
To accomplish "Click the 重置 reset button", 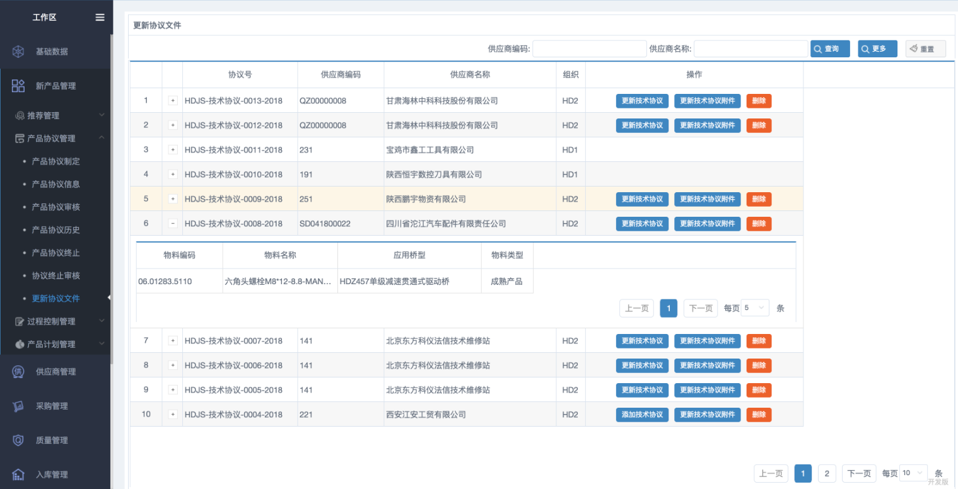I will 926,49.
